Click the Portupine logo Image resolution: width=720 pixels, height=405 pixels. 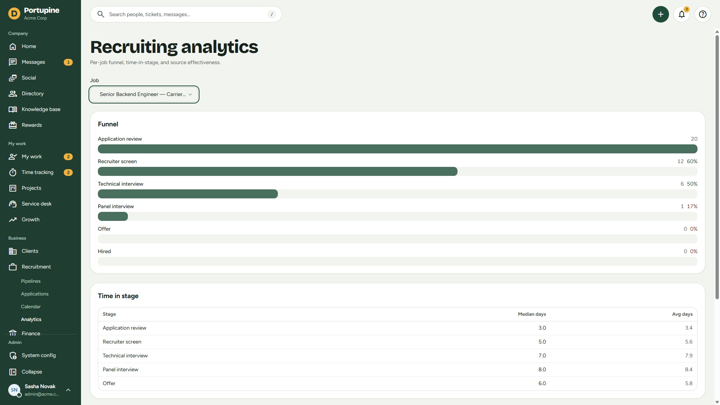point(14,14)
